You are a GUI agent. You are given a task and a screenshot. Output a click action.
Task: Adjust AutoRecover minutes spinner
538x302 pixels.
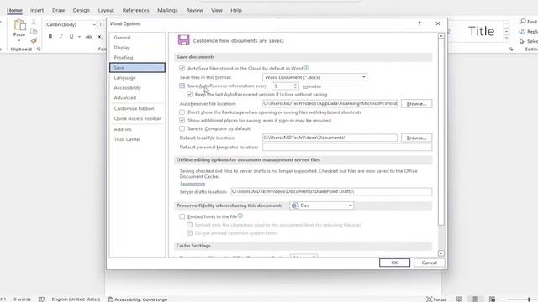pyautogui.click(x=295, y=86)
